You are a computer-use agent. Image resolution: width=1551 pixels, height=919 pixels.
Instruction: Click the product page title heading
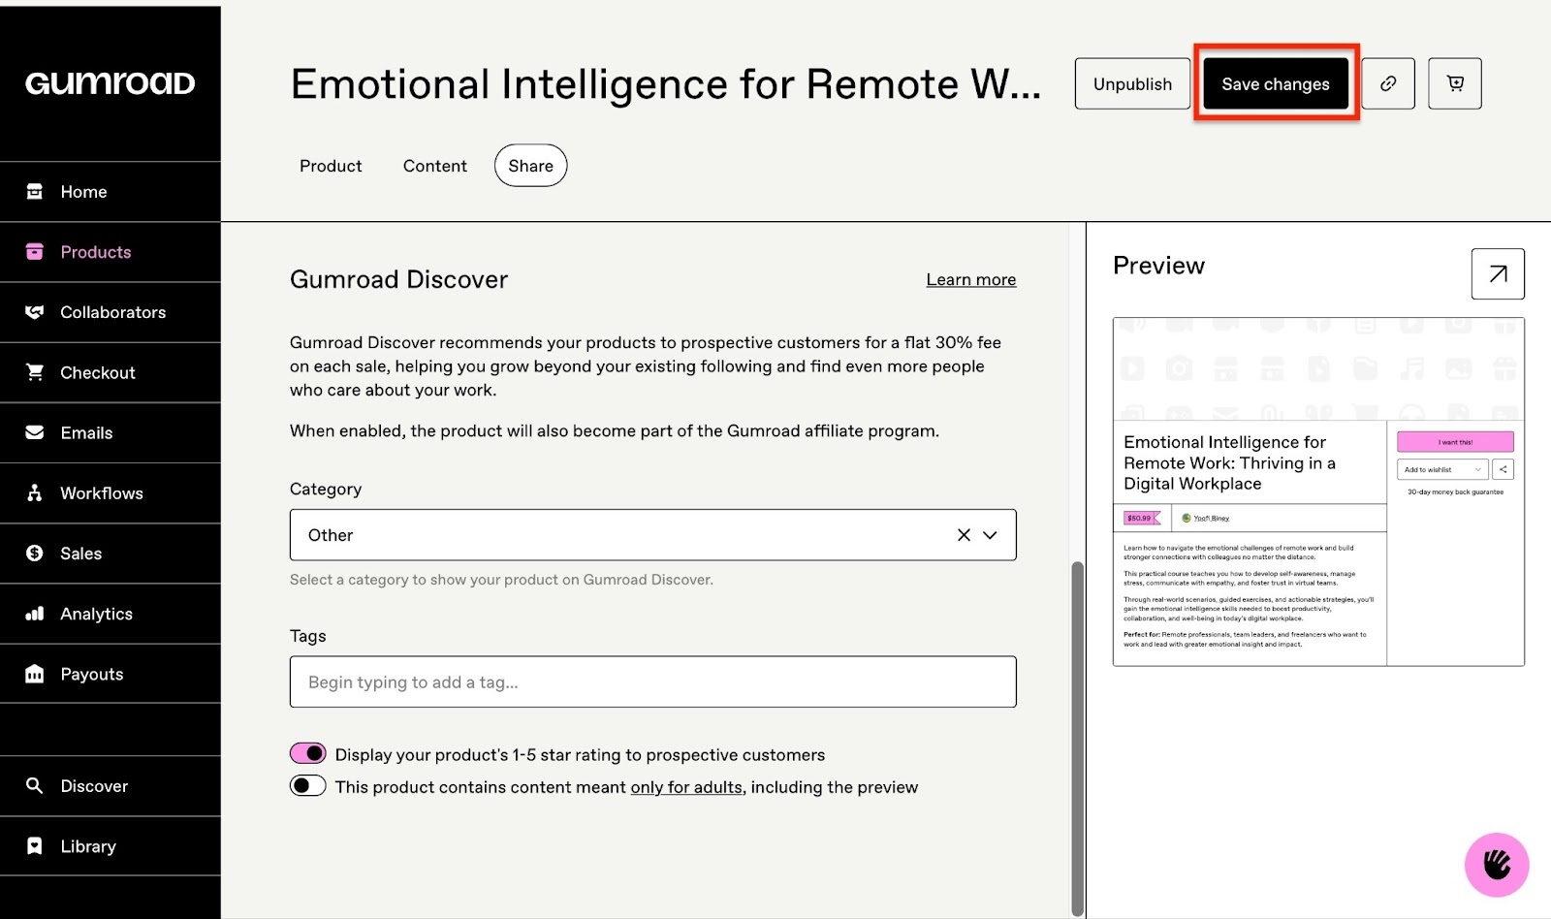point(666,84)
